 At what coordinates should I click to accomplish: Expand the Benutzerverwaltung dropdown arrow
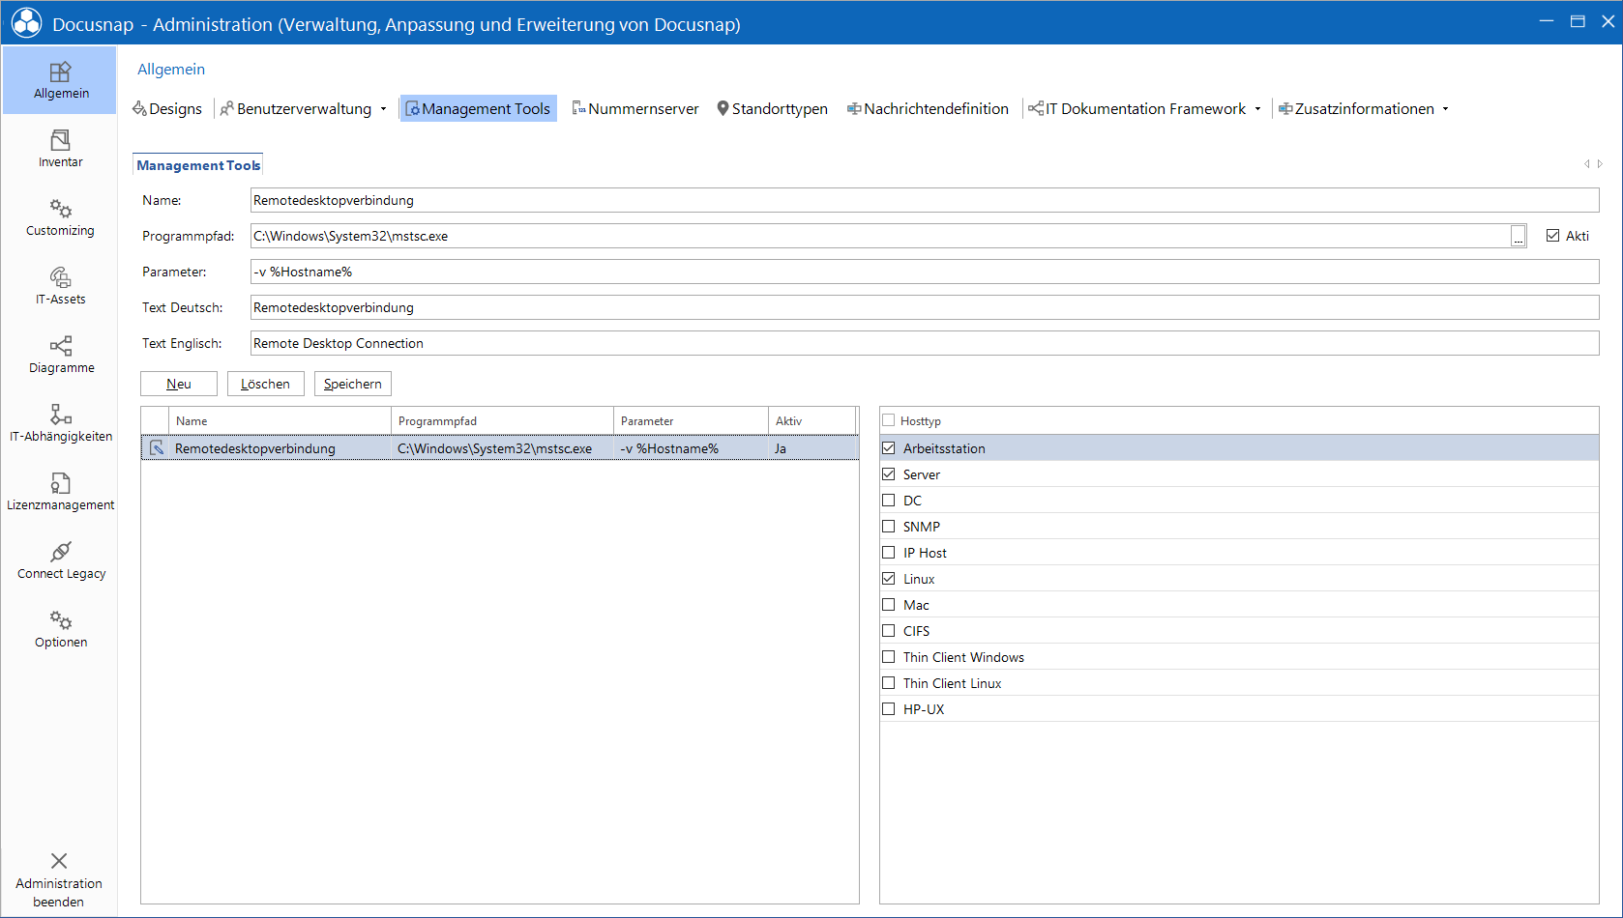384,109
